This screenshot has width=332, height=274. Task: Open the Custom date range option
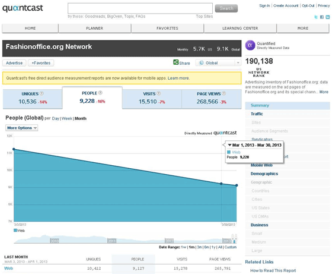tap(231, 247)
